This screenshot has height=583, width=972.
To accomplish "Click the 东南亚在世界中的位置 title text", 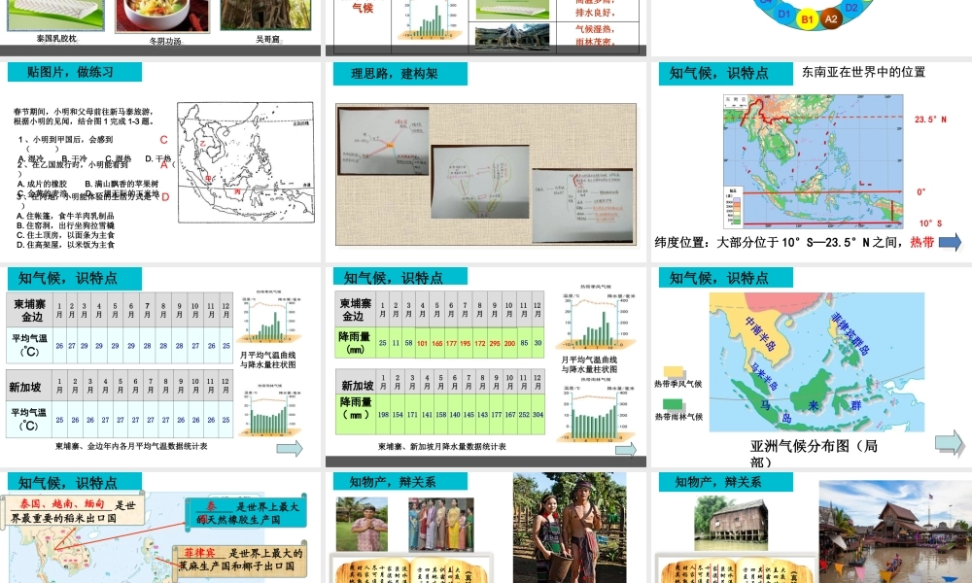I will click(x=863, y=72).
